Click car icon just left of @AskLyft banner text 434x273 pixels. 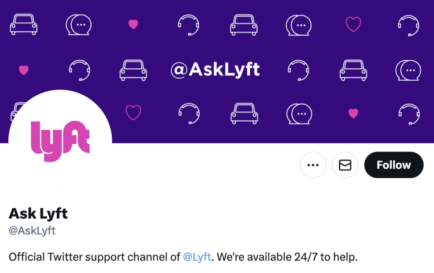pos(133,70)
